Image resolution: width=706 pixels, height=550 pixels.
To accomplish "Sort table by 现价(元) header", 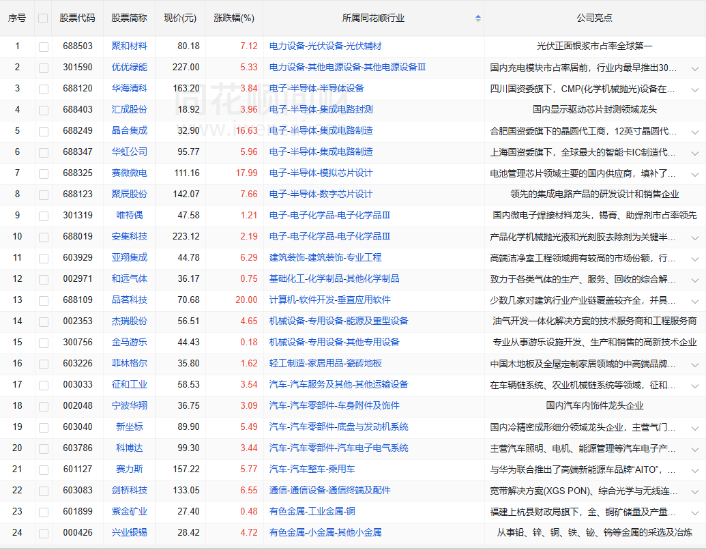I will click(x=180, y=18).
